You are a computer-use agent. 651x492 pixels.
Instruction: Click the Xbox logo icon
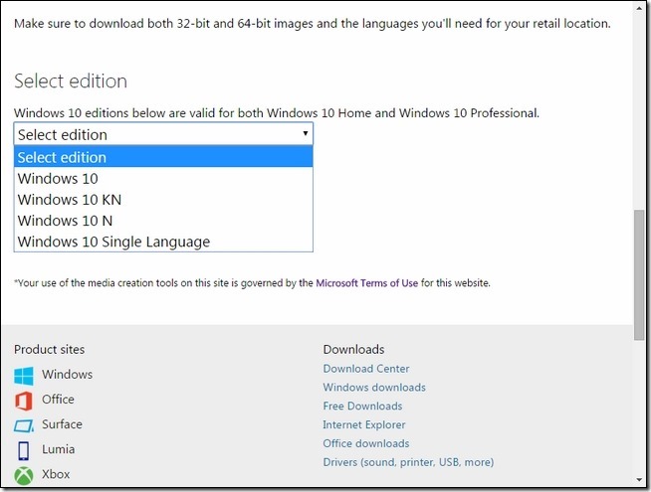point(24,475)
